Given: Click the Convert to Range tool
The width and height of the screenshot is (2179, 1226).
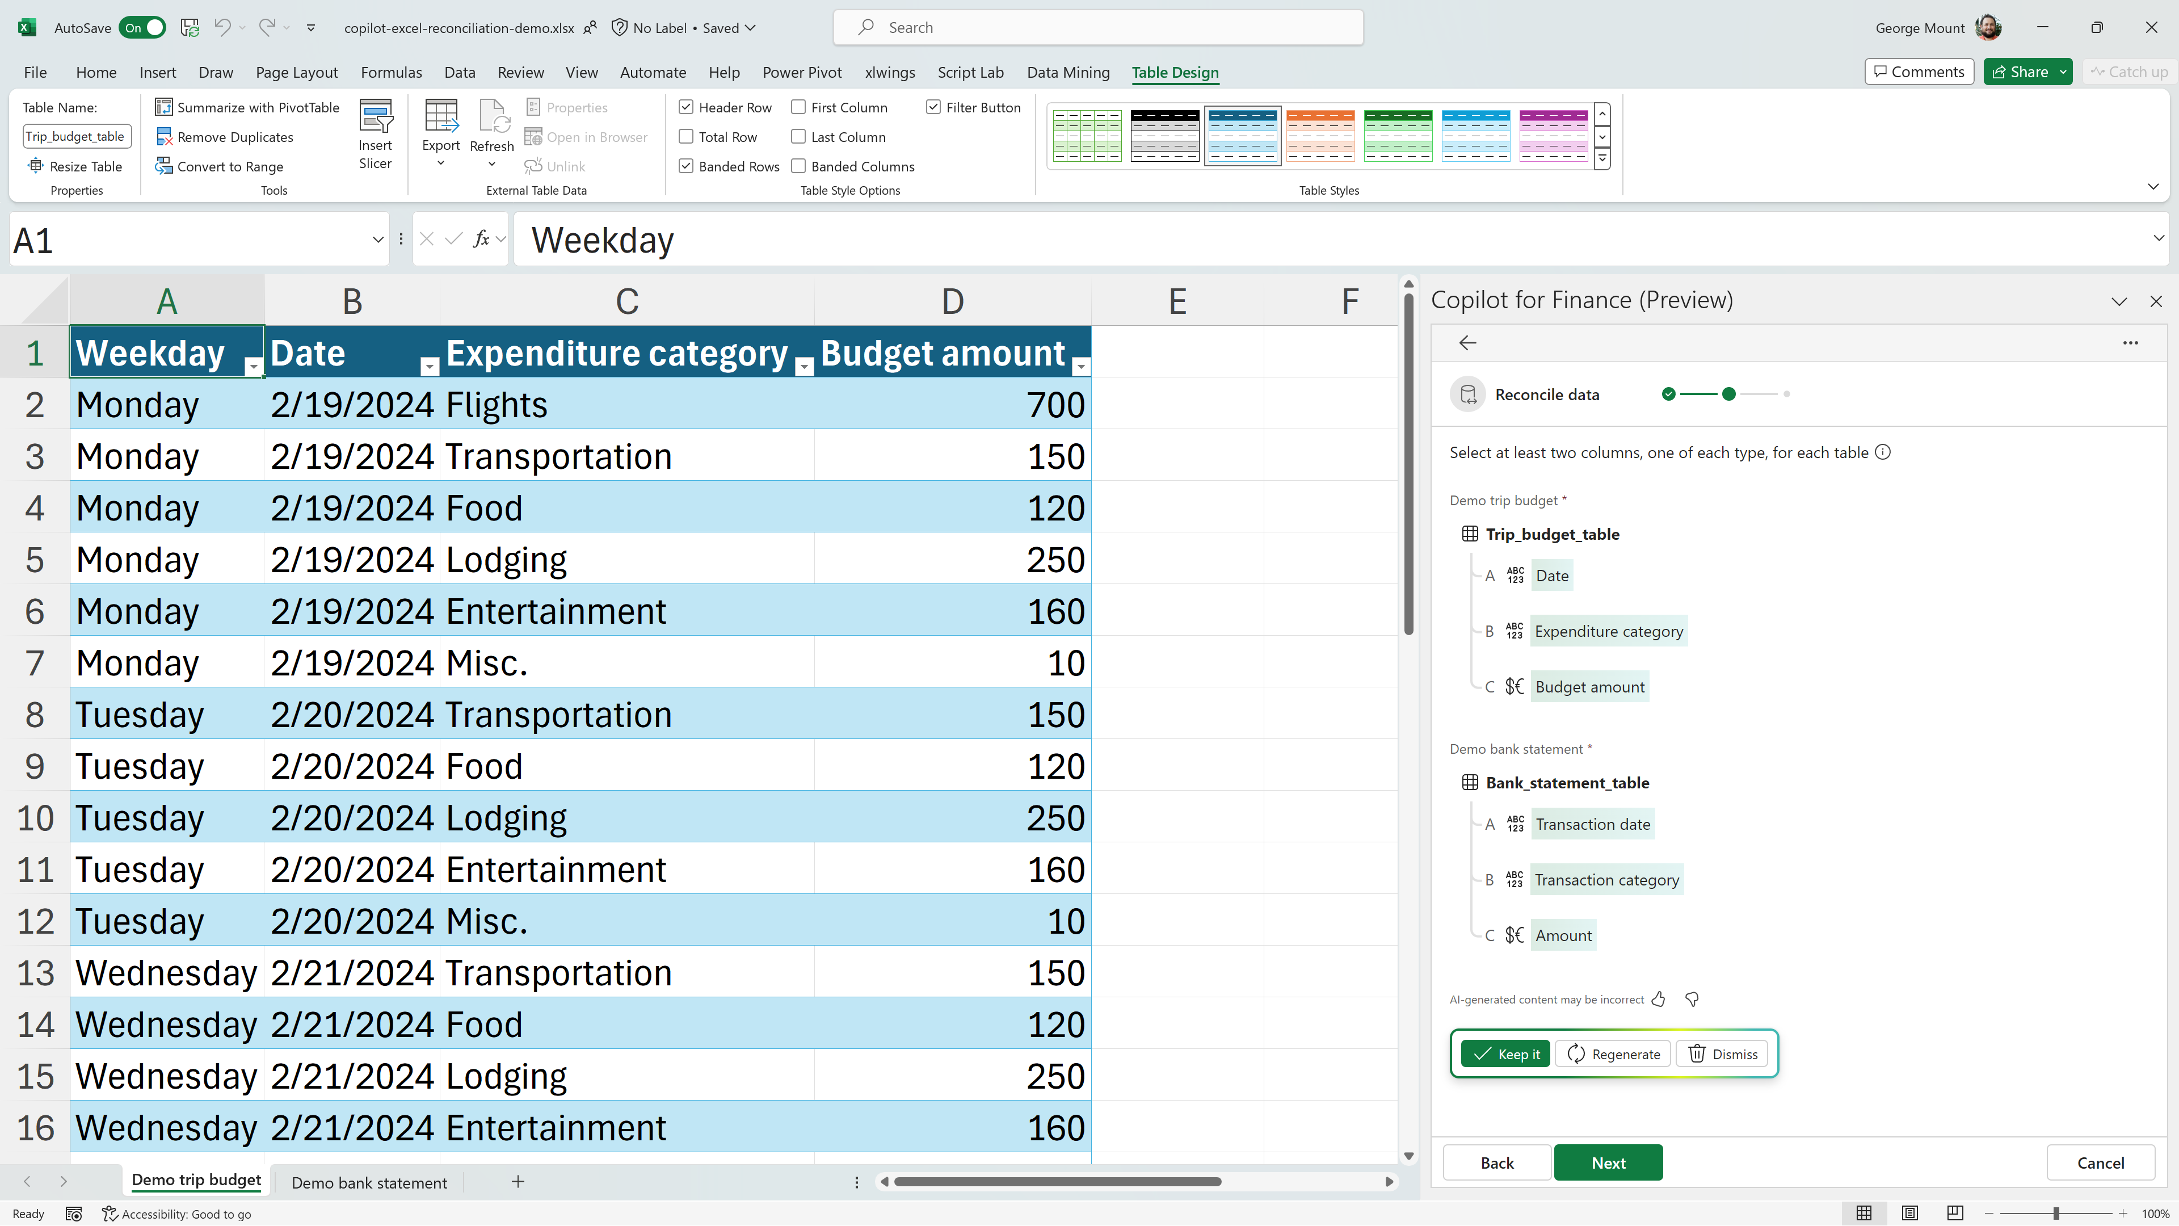Looking at the screenshot, I should tap(220, 167).
